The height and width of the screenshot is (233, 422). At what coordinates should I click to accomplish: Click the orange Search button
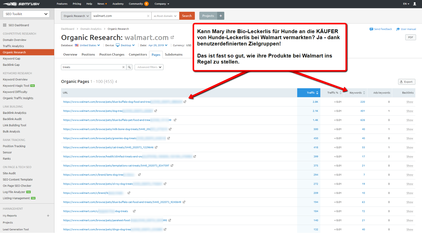tap(187, 16)
